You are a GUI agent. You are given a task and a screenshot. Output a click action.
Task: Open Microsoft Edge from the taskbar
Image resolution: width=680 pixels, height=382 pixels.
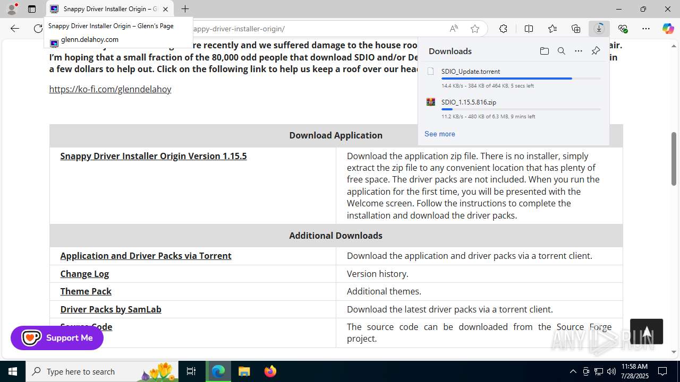[218, 371]
